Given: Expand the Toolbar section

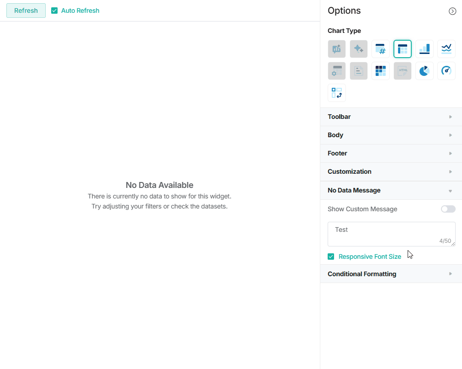Looking at the screenshot, I should (391, 117).
